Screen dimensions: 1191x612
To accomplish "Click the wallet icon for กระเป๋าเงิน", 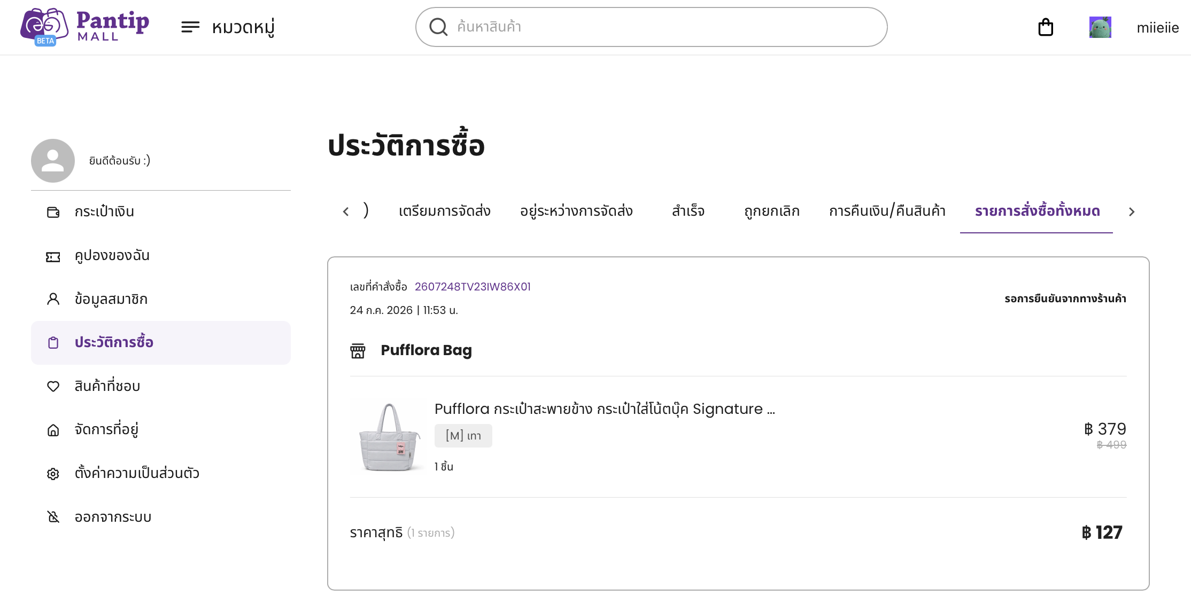I will coord(53,212).
